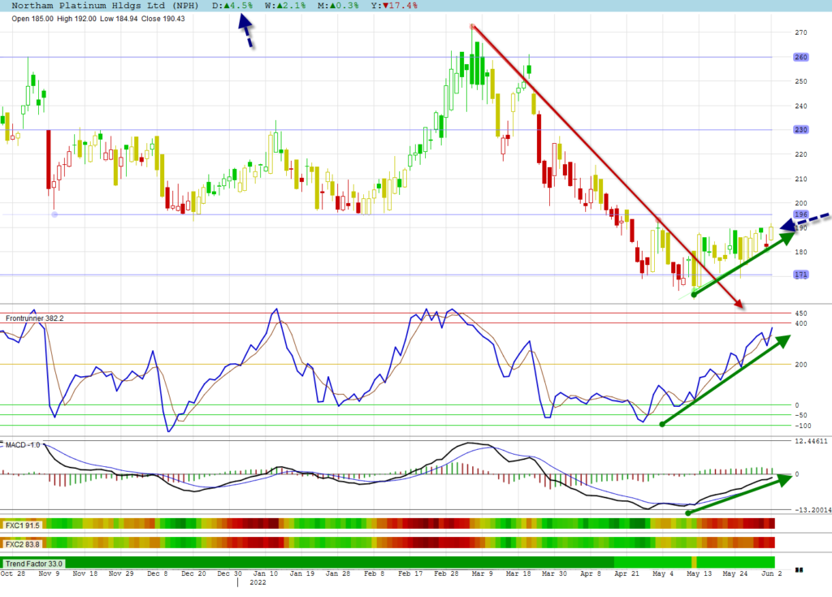Click the 450 level on Frontrunner axis
Viewport: 832px width, 597px height.
click(800, 313)
